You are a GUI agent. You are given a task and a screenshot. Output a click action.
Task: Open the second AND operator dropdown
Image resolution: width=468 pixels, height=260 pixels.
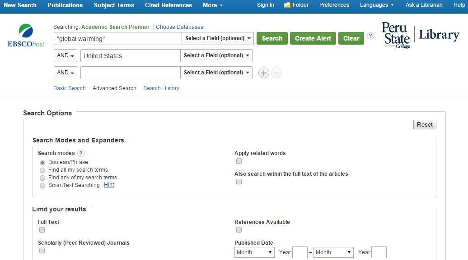[x=65, y=73]
